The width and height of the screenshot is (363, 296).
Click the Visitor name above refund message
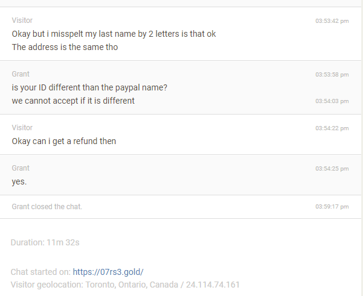22,128
